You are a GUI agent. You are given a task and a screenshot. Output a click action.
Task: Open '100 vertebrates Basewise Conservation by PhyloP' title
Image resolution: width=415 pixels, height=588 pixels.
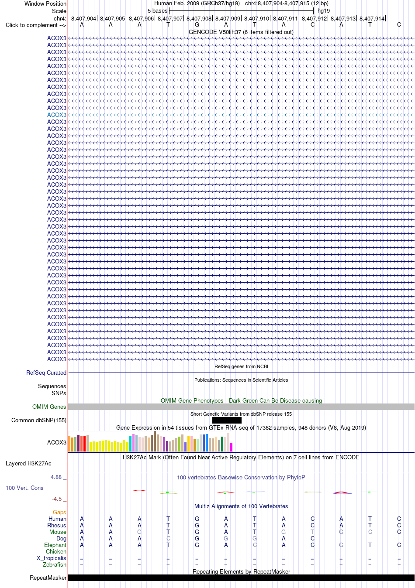tap(241, 477)
